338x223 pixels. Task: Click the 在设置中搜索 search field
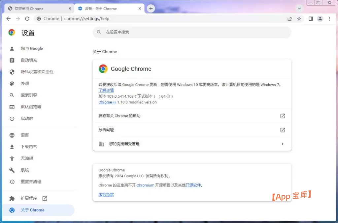pos(191,32)
